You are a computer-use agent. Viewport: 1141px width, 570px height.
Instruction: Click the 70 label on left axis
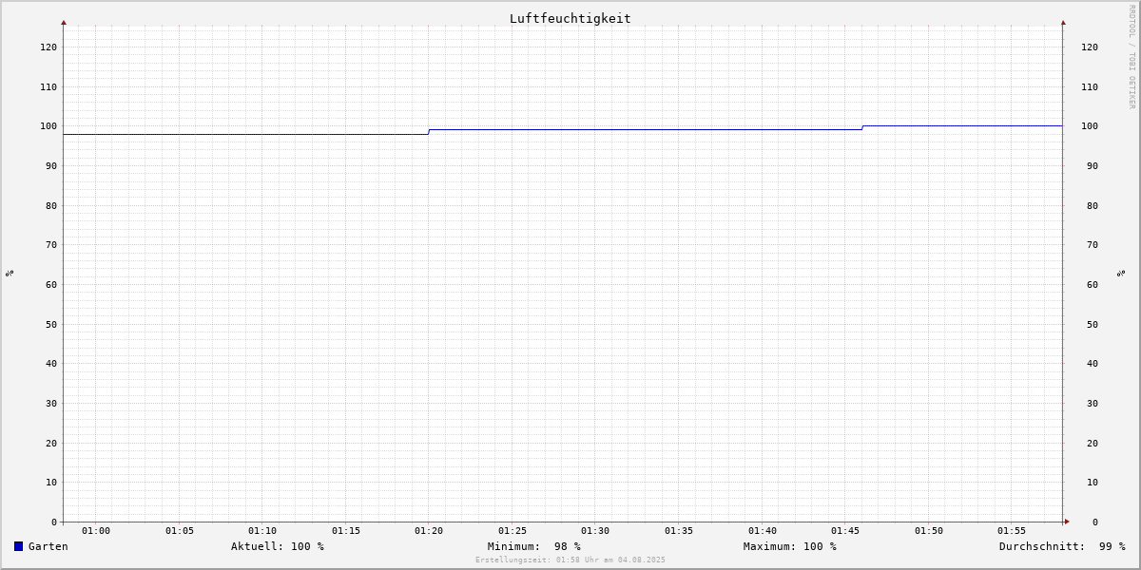click(x=51, y=245)
